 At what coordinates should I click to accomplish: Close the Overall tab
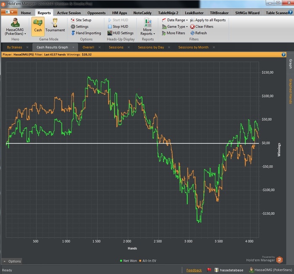pos(100,47)
